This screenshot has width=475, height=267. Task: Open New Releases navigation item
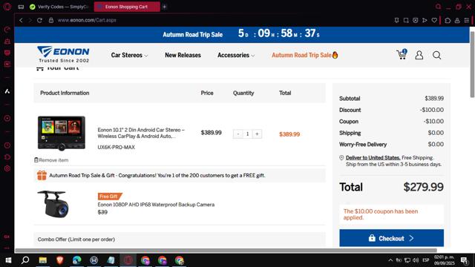[183, 55]
